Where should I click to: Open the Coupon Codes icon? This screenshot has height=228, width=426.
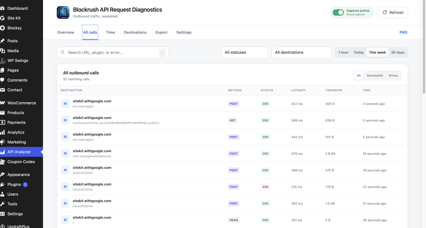click(2, 162)
